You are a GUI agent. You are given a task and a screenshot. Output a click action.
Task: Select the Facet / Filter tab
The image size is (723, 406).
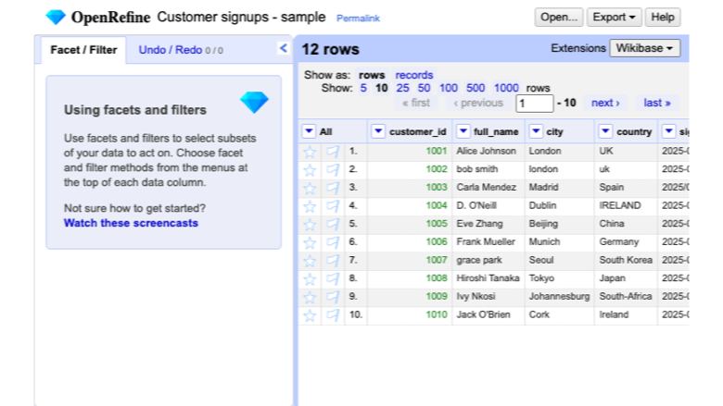pyautogui.click(x=83, y=50)
